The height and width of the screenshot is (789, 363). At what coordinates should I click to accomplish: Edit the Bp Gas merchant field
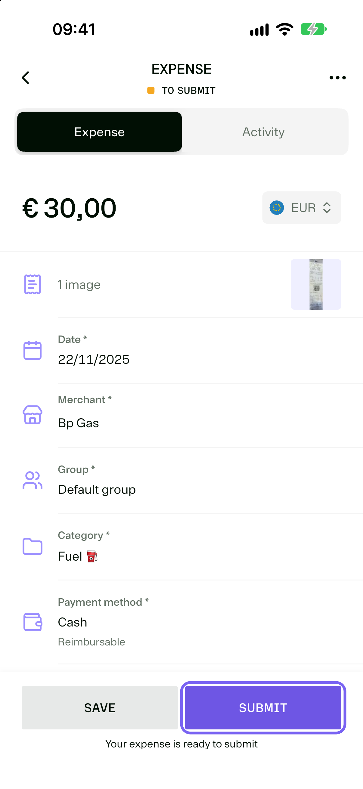tap(210, 415)
